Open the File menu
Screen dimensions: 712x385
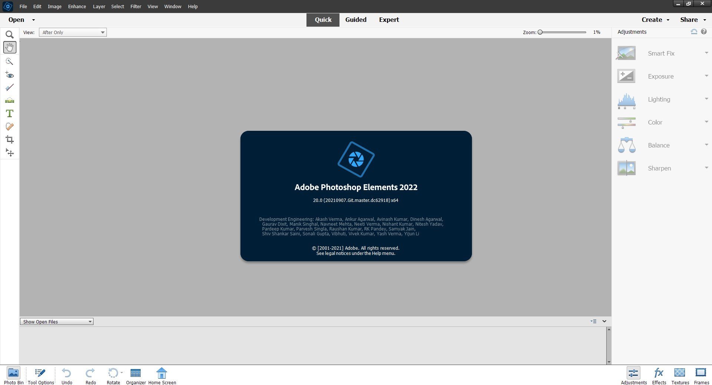coord(23,6)
